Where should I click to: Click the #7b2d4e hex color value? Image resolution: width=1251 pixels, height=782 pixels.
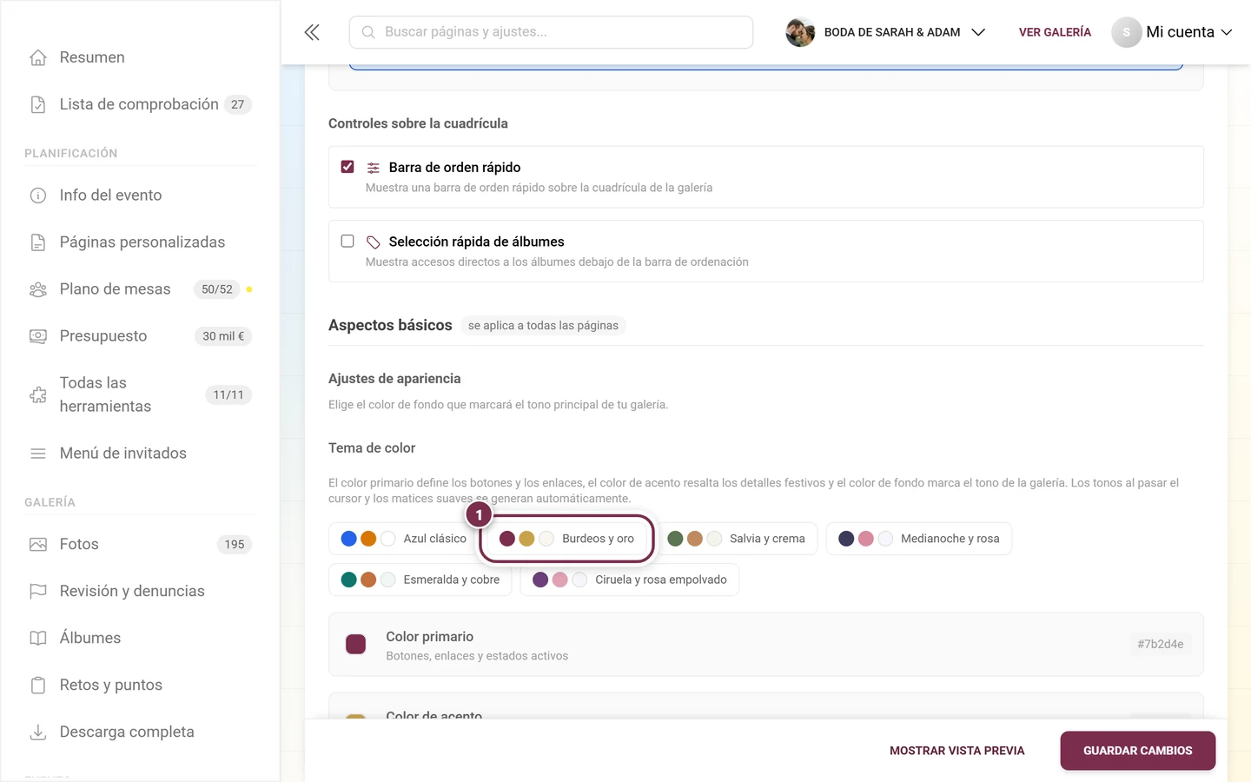click(x=1160, y=644)
